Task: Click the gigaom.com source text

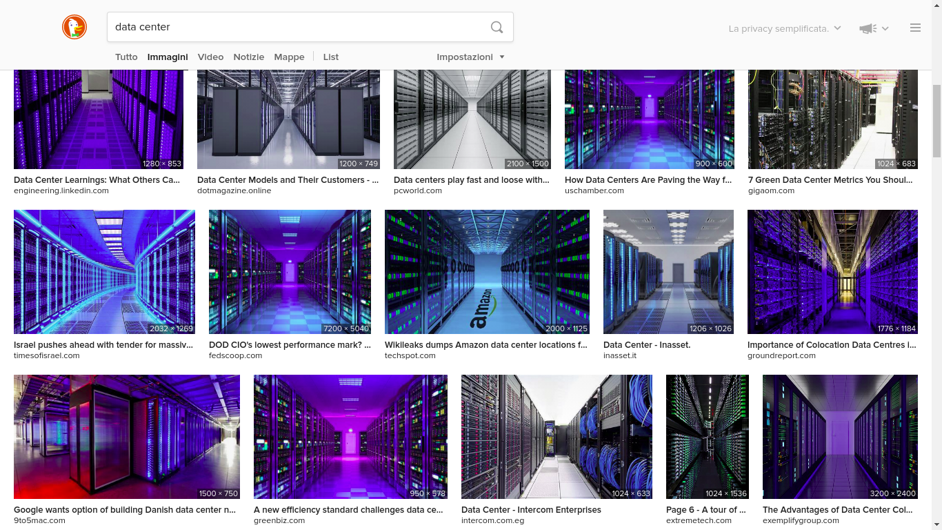Action: coord(771,190)
